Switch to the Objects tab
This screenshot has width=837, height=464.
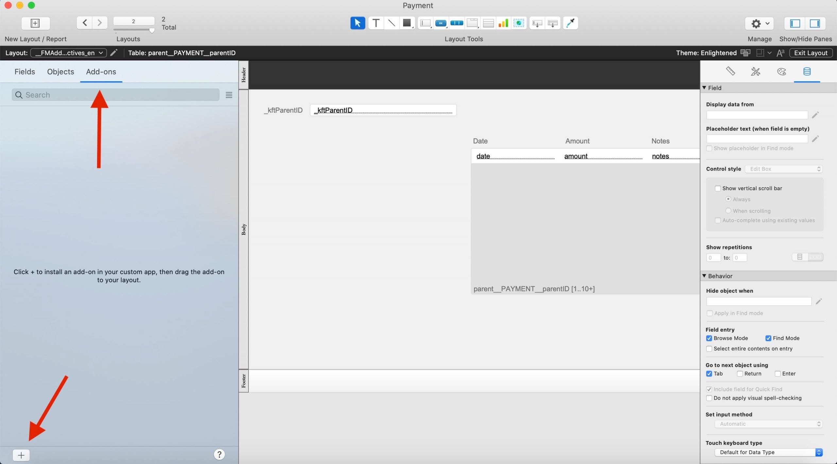click(60, 72)
